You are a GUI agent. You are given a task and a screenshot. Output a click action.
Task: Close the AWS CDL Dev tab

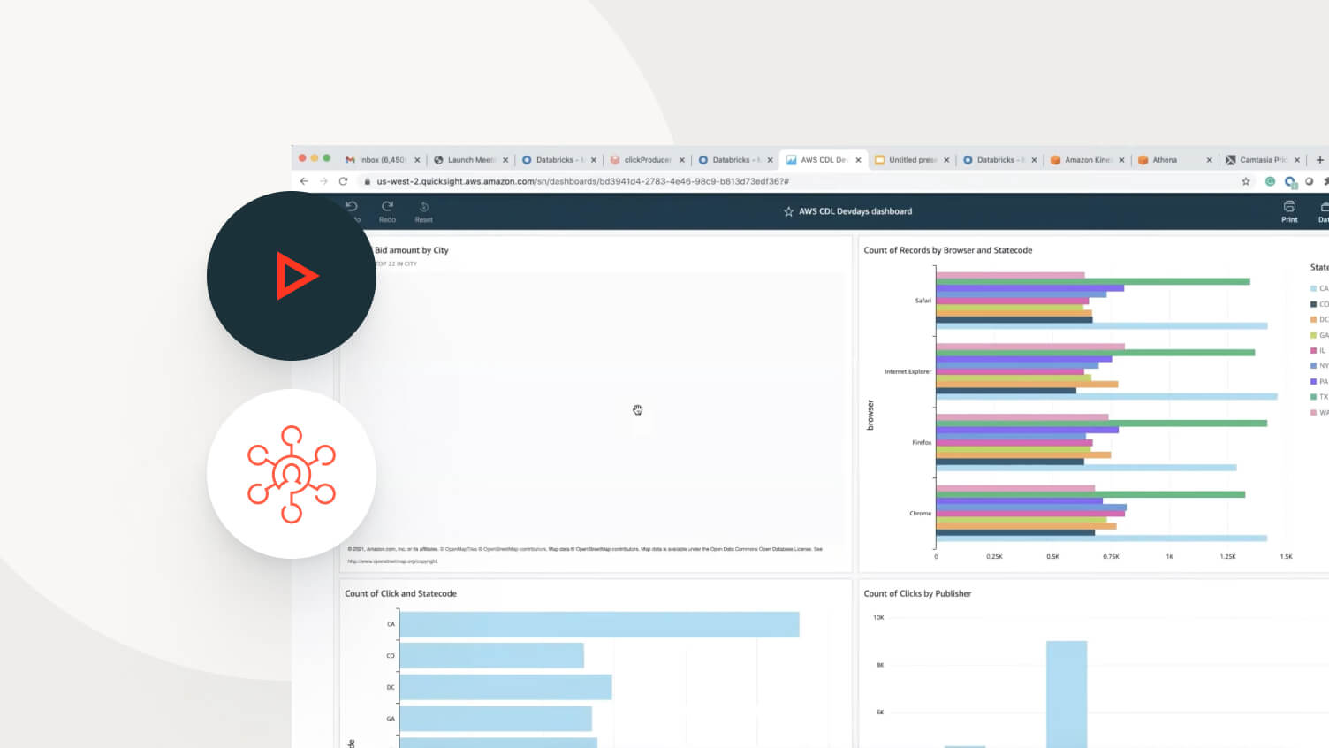click(x=858, y=160)
